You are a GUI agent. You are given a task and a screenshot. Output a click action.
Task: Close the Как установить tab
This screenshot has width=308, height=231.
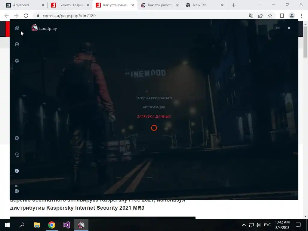point(133,5)
